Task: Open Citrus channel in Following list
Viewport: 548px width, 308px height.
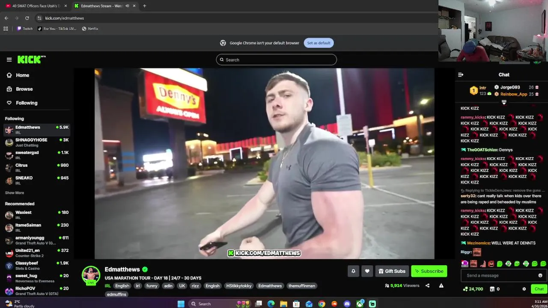Action: point(36,167)
